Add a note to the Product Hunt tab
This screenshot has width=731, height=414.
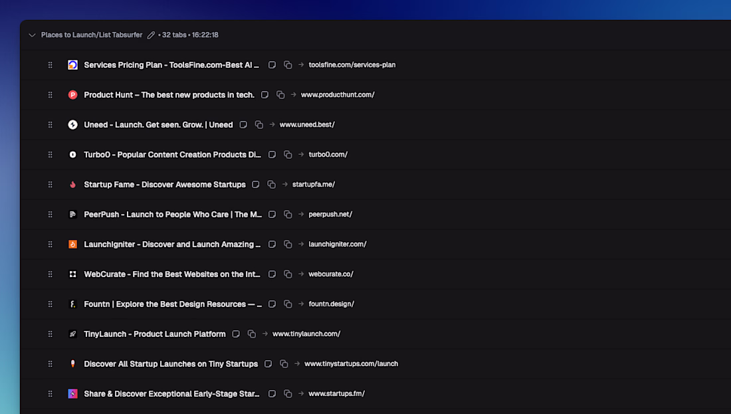point(264,95)
